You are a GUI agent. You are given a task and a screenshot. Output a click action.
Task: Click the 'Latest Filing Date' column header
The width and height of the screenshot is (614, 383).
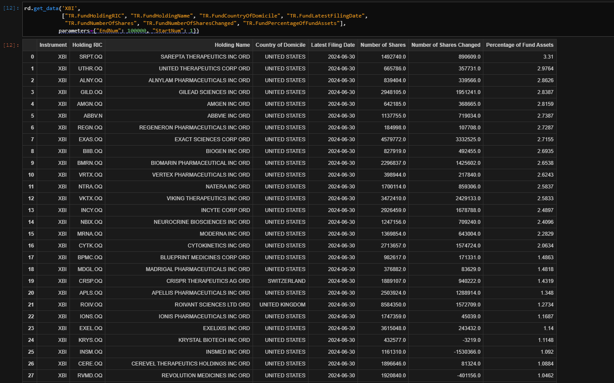pyautogui.click(x=333, y=45)
